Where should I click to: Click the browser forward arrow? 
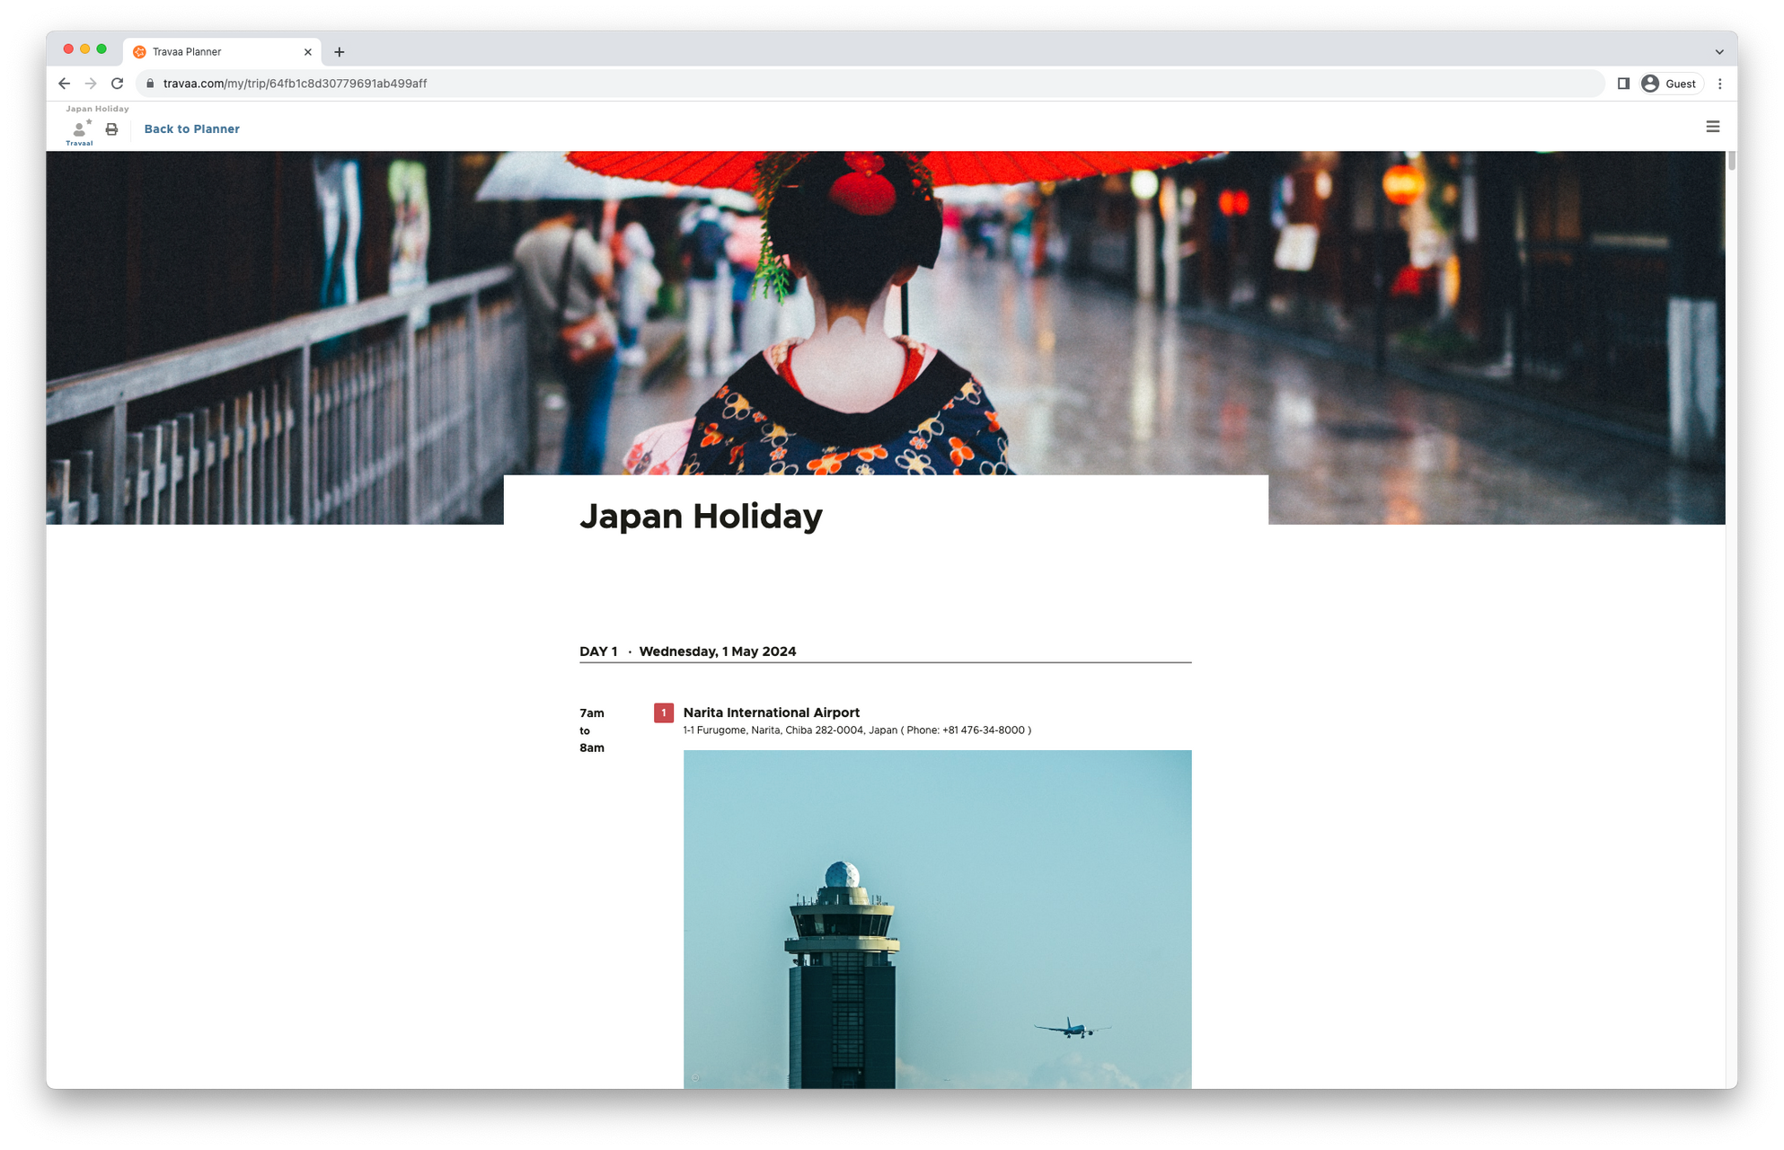click(x=91, y=84)
